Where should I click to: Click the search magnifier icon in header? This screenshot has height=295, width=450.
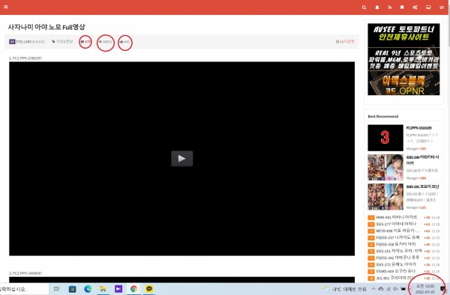coord(364,7)
